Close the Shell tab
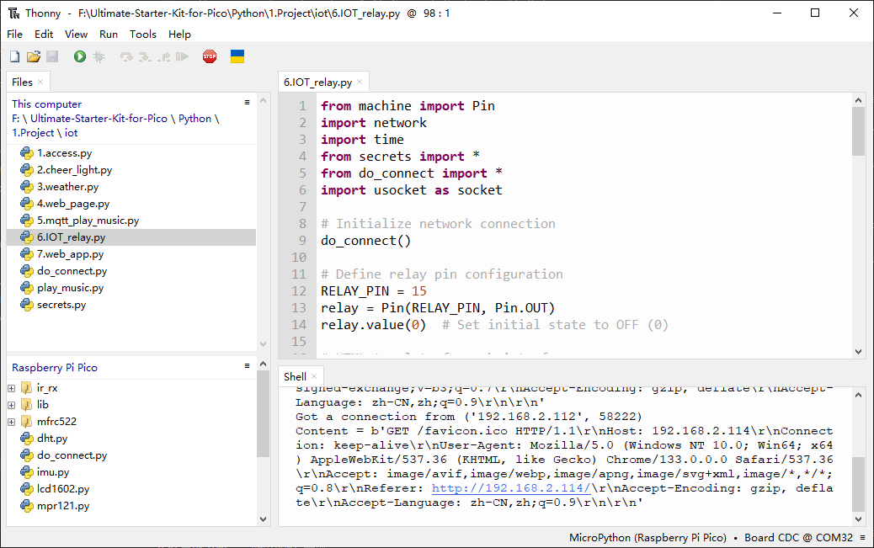 pyautogui.click(x=314, y=376)
